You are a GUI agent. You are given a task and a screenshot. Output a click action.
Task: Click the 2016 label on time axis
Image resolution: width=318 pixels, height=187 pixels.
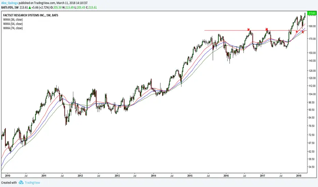pyautogui.click(x=226, y=176)
